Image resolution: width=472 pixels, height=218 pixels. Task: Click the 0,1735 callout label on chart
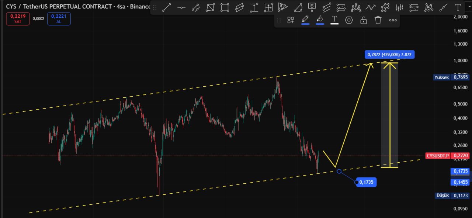click(366, 182)
